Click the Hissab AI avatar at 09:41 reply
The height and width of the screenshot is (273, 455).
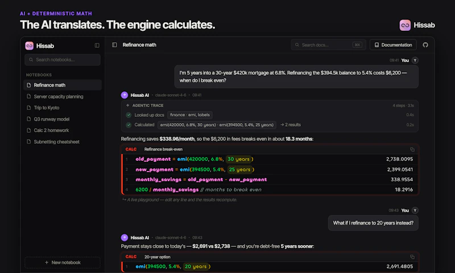point(125,95)
